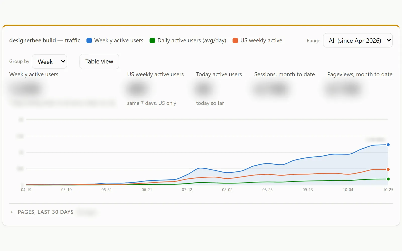Expand the Pages, last 30 days section

tap(42, 212)
